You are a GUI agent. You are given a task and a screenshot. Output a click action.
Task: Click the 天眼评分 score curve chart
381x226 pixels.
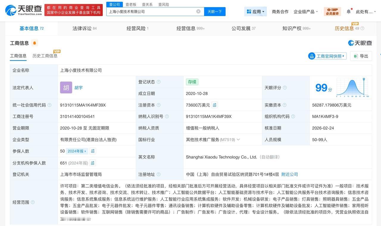pyautogui.click(x=352, y=87)
